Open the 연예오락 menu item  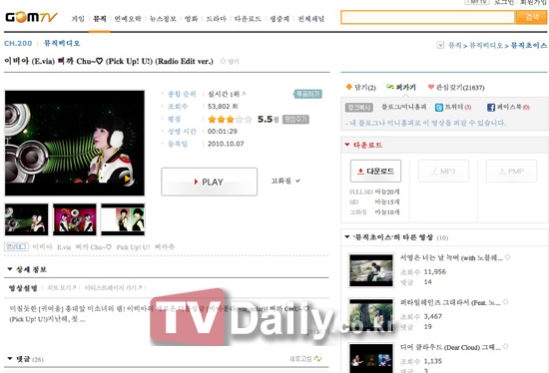(128, 19)
